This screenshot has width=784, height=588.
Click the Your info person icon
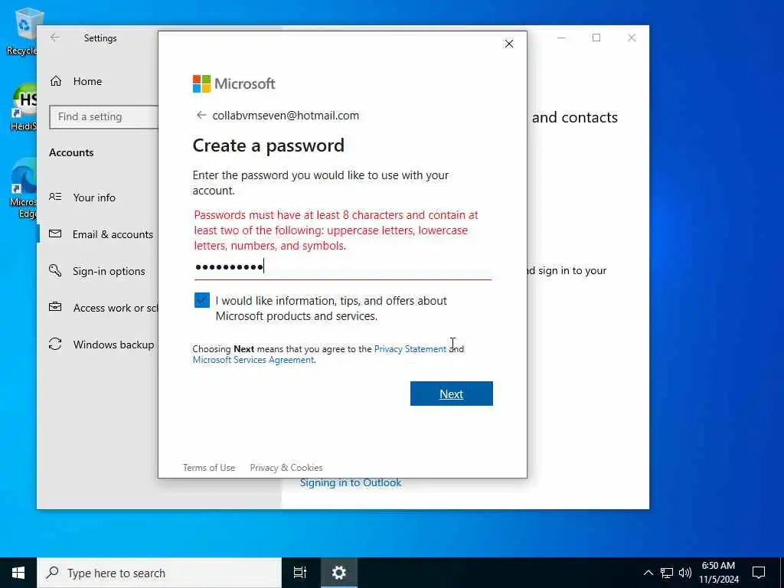point(55,197)
